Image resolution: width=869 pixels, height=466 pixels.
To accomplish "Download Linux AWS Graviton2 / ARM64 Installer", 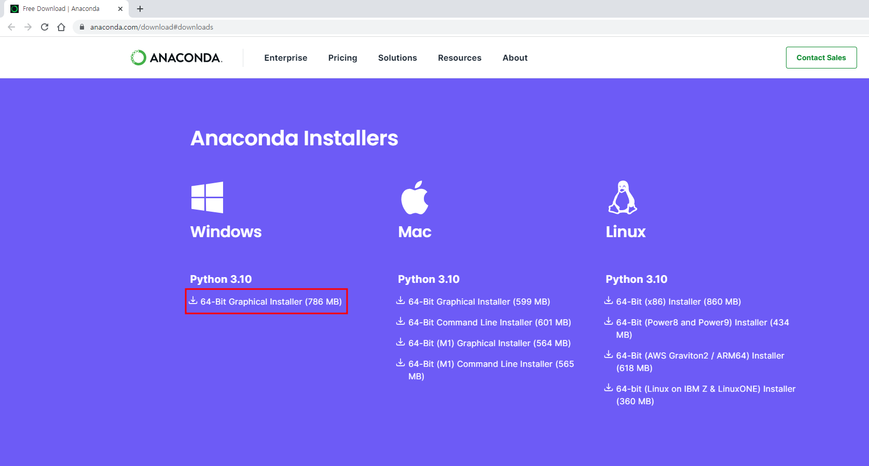I will (700, 362).
